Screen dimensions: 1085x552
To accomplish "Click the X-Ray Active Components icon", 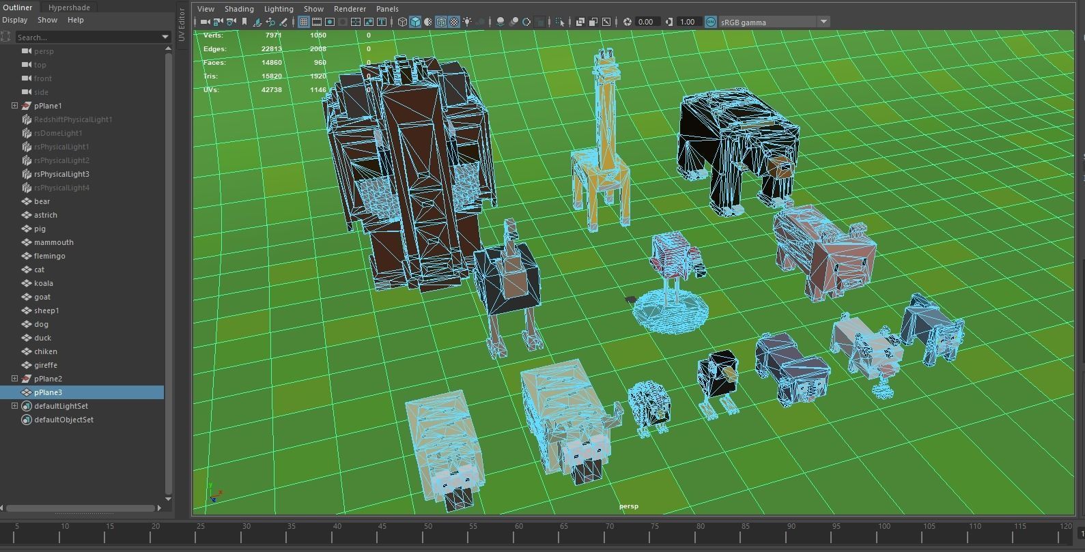I will (x=593, y=22).
